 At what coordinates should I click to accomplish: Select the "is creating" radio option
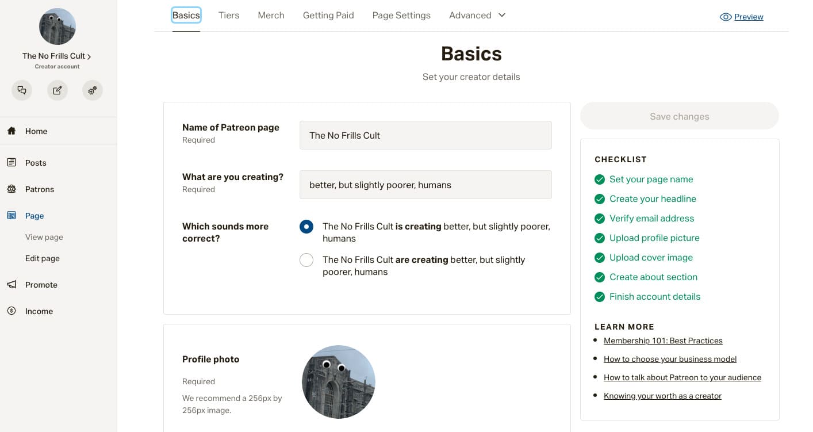tap(306, 227)
